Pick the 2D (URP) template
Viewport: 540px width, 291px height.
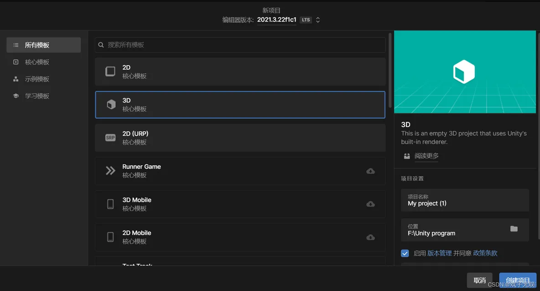point(240,138)
